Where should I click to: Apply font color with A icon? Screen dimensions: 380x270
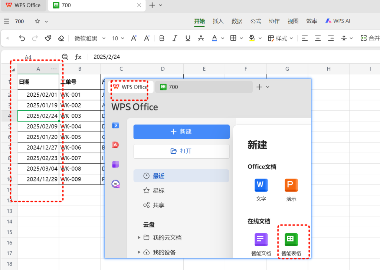(214, 38)
